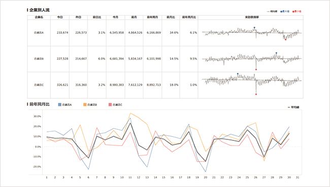Image resolution: width=330 pixels, height=187 pixels.
Task: Toggle the blue 百貨店A series swatch
Action: point(60,104)
